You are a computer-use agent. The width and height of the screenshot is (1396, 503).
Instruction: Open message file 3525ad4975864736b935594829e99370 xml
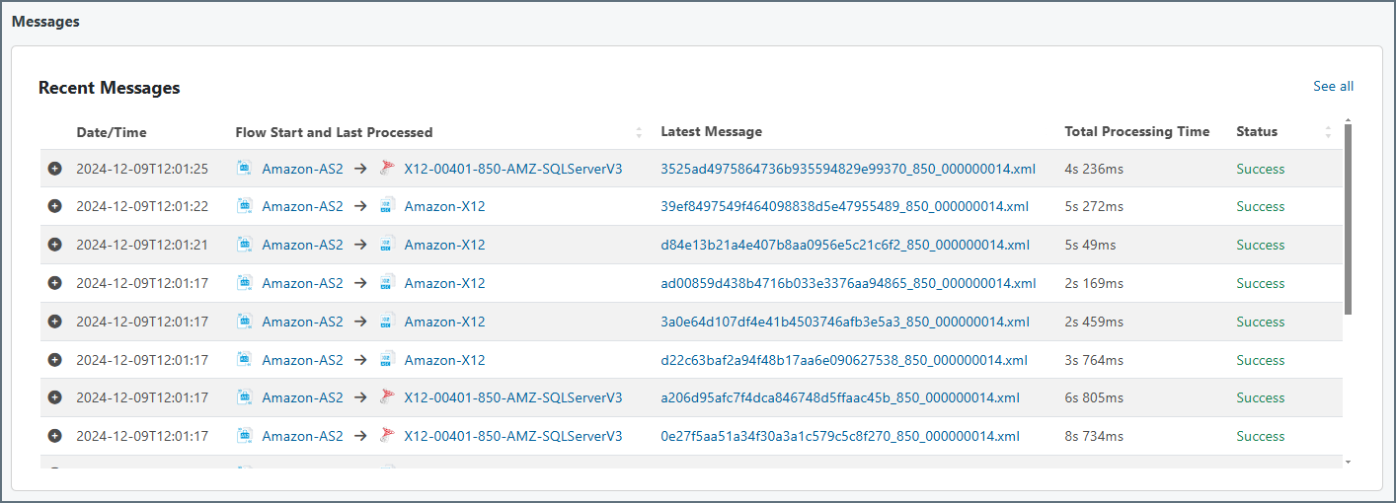[847, 169]
